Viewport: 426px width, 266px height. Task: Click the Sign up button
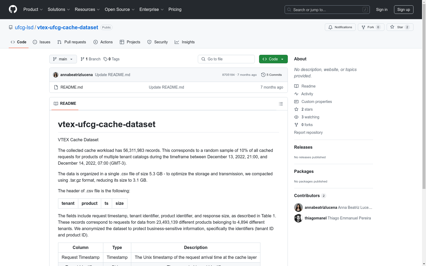[x=404, y=10]
